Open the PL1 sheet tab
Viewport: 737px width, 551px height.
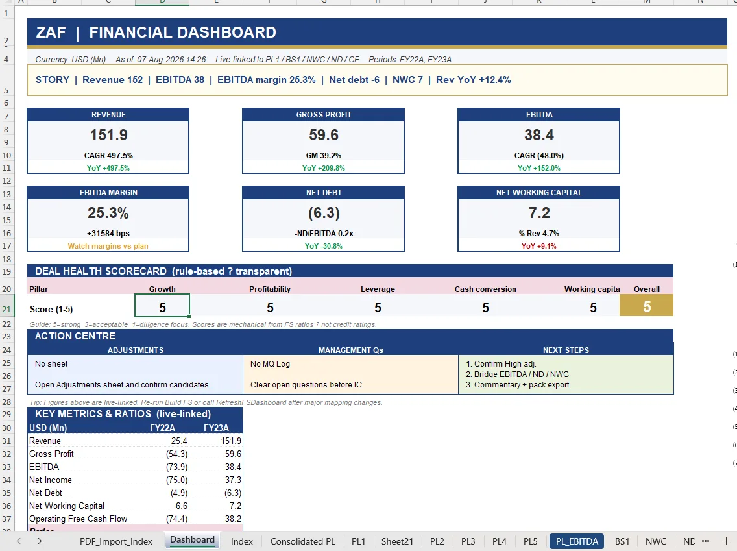click(358, 541)
